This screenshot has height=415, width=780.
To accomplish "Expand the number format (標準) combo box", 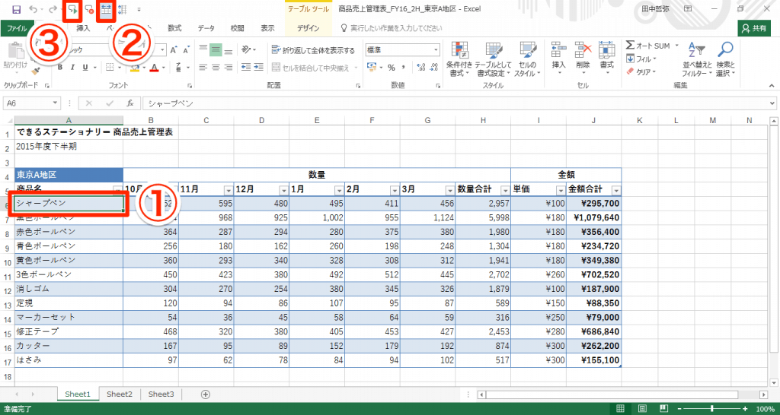I will (436, 50).
